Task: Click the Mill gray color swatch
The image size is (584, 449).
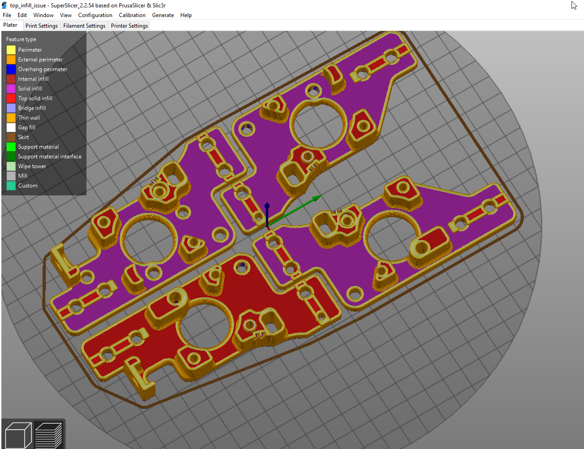Action: click(11, 176)
